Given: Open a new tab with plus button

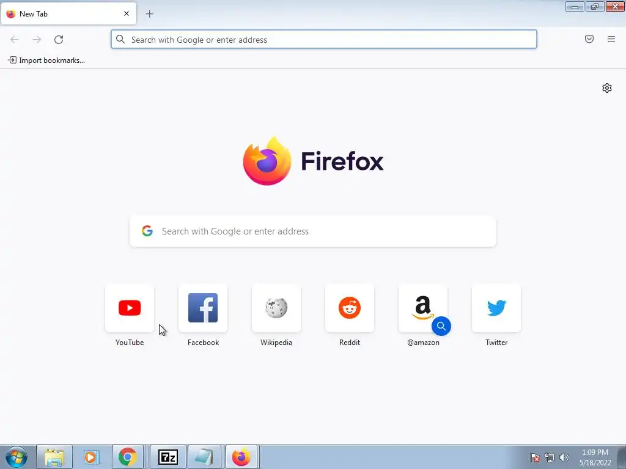Looking at the screenshot, I should [149, 14].
